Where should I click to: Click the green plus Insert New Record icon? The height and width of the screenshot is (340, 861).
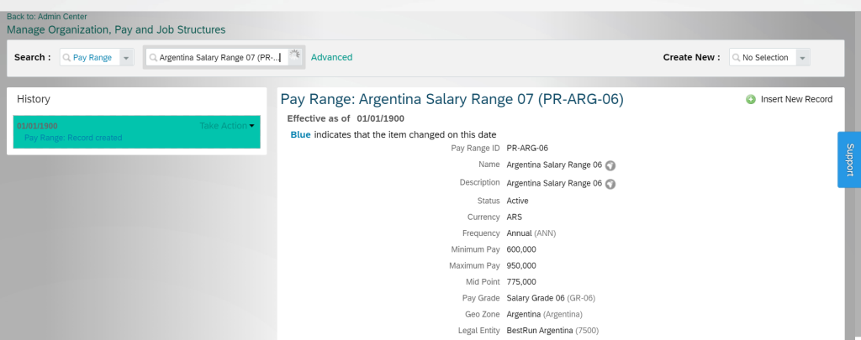(750, 99)
